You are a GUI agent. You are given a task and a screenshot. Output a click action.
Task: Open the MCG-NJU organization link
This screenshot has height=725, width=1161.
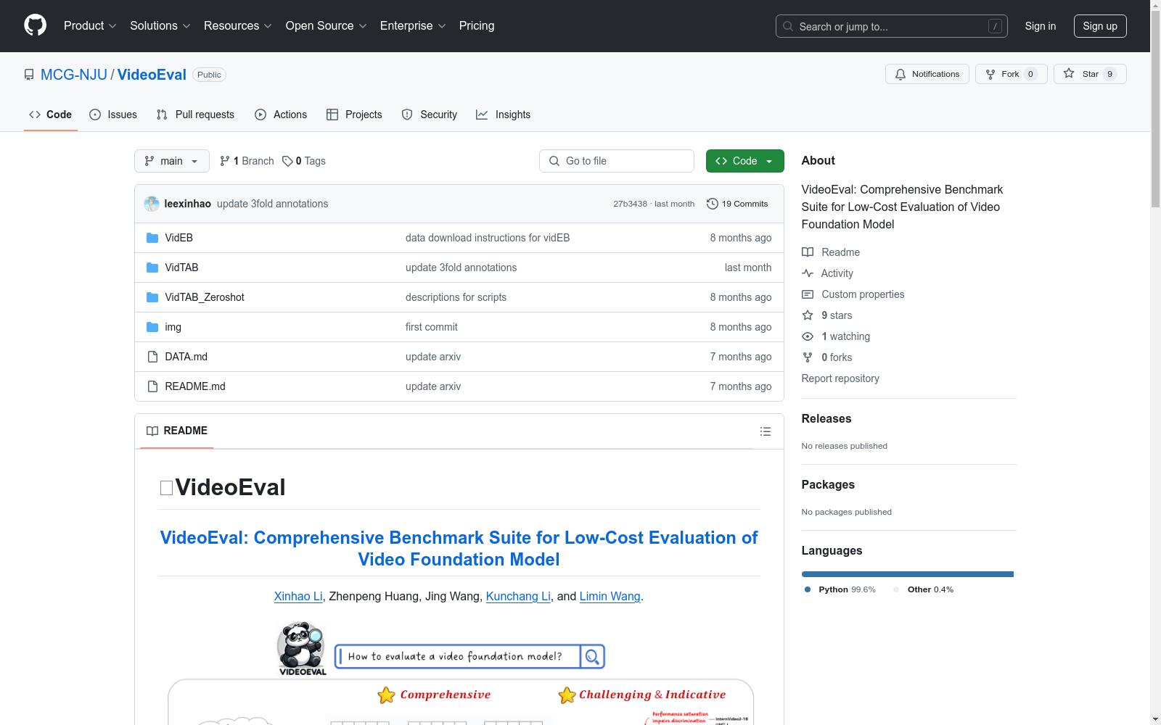(x=73, y=74)
